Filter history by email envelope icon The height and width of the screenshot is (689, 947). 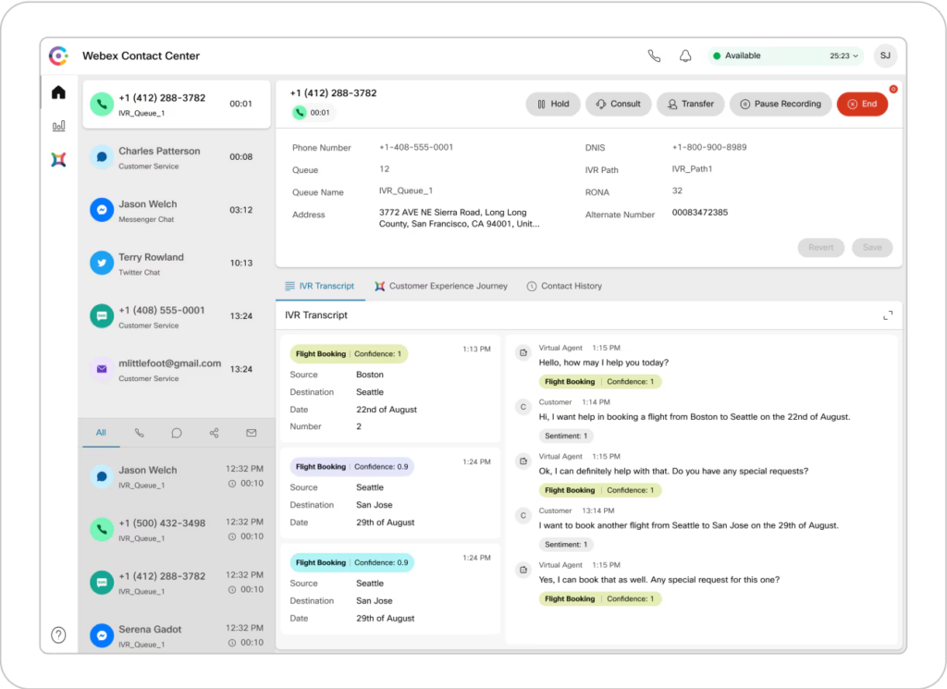click(x=251, y=433)
